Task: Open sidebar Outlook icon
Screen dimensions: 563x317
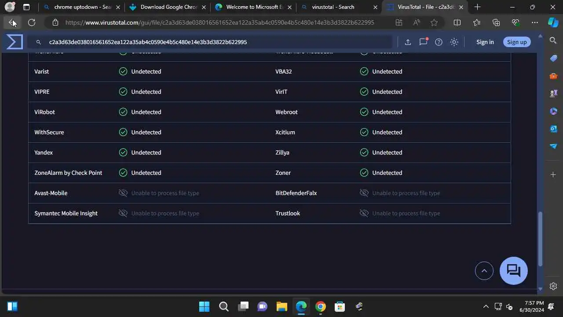Action: [x=553, y=129]
